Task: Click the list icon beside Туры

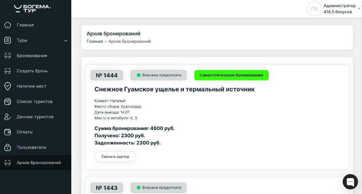Action: pyautogui.click(x=8, y=40)
